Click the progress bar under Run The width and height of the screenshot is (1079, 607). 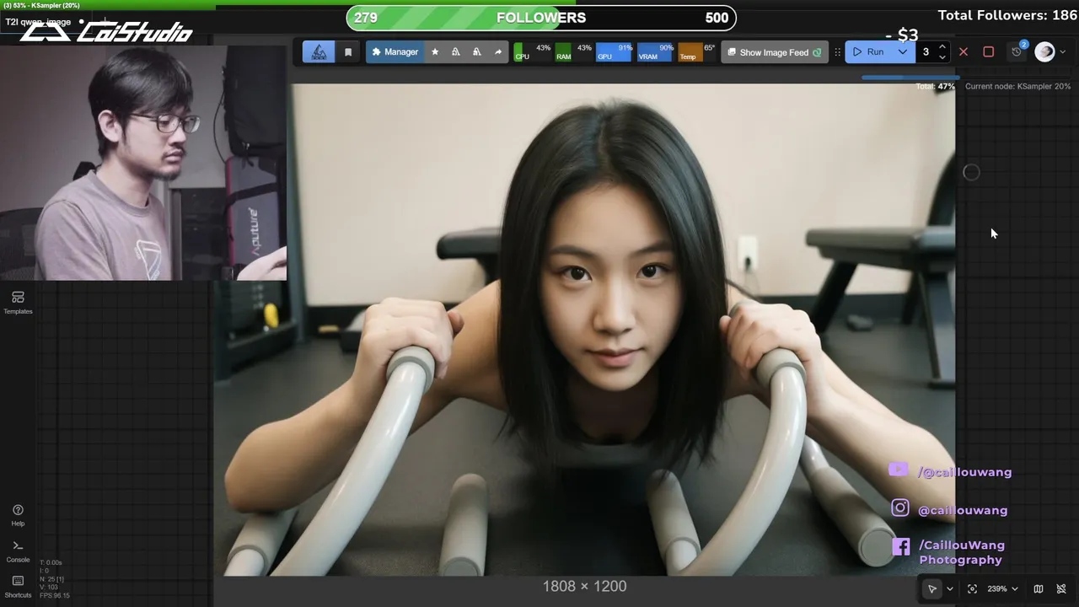click(910, 78)
